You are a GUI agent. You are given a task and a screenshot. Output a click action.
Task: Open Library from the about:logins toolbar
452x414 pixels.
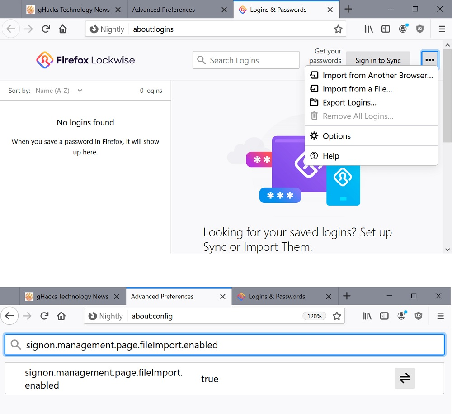(x=368, y=29)
